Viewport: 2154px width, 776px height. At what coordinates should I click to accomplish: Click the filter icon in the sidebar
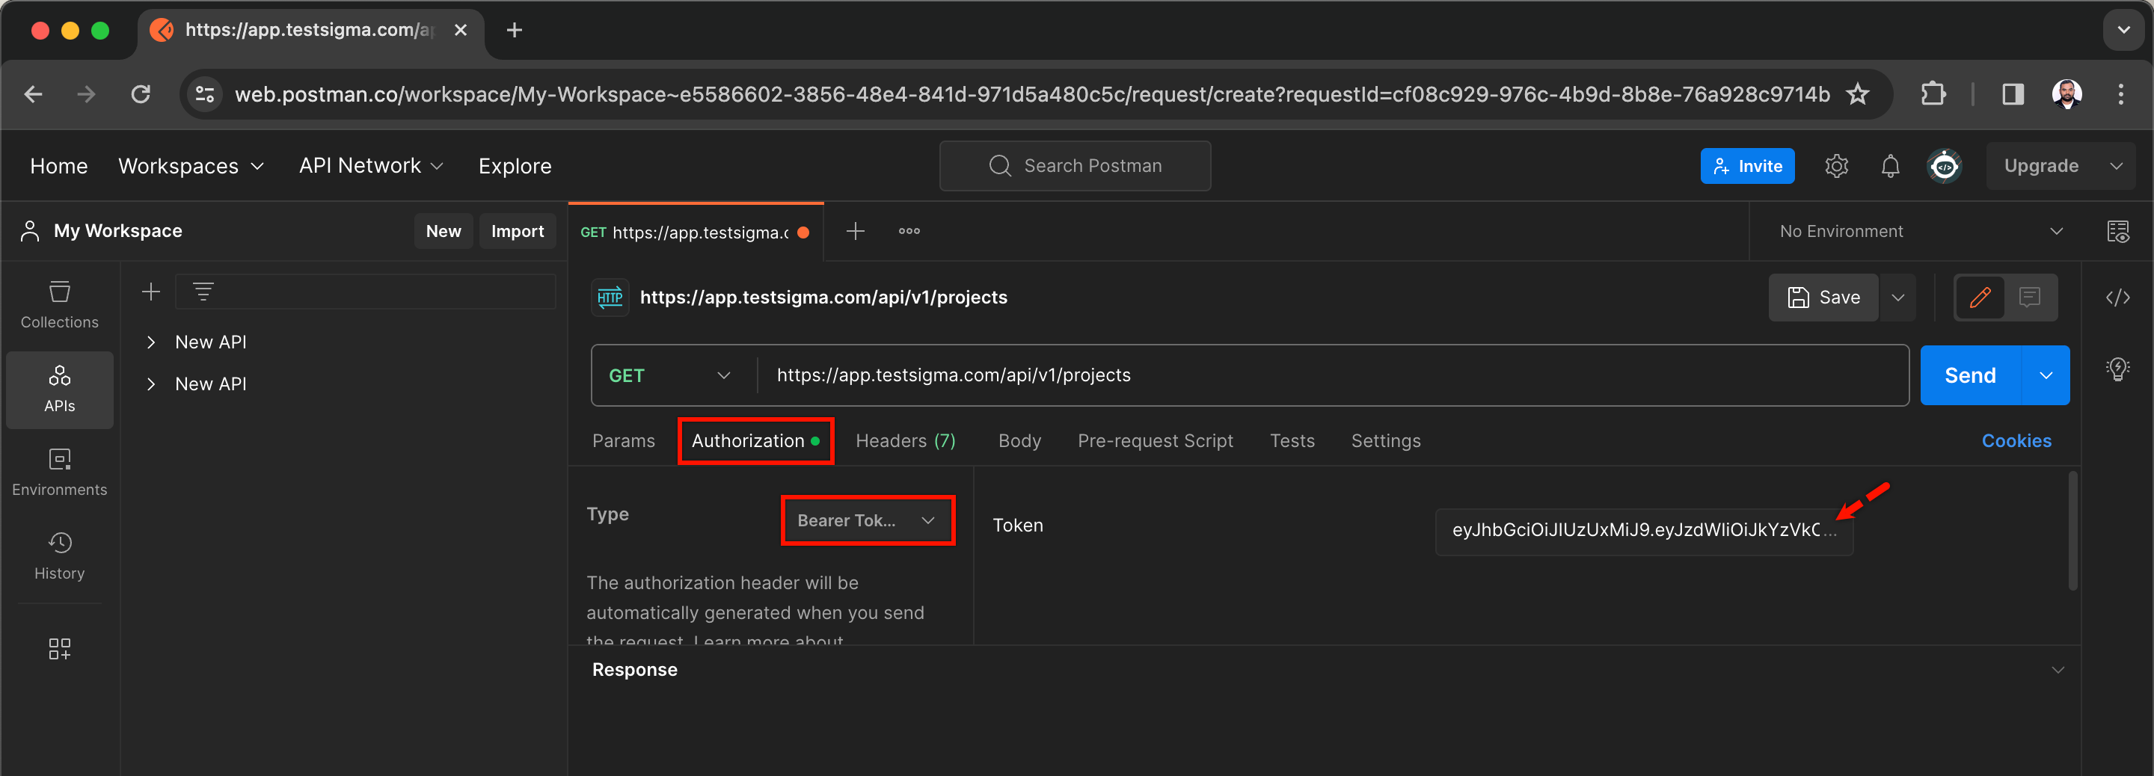click(203, 292)
